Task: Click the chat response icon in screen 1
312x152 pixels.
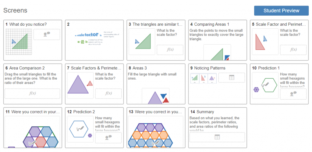Action: 47,34
